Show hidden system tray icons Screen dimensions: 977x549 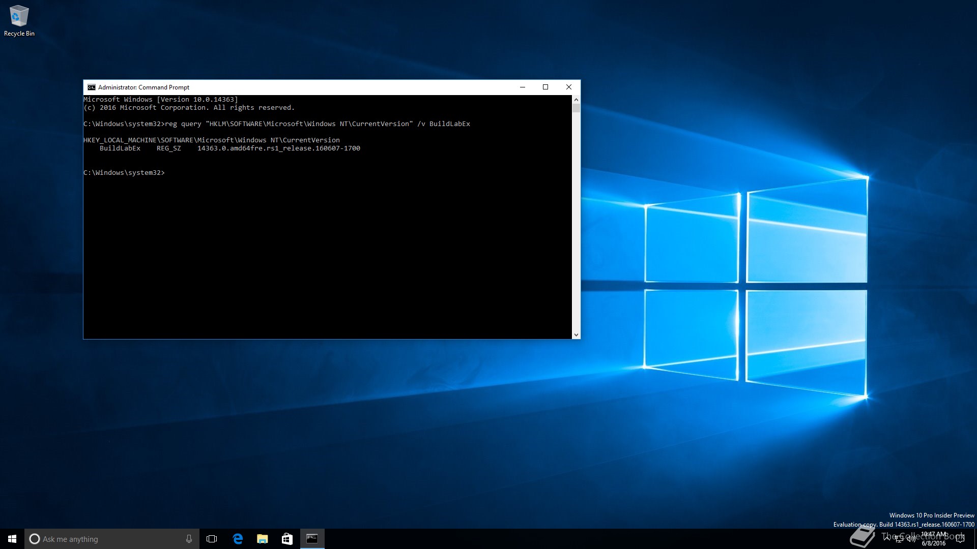(x=887, y=538)
